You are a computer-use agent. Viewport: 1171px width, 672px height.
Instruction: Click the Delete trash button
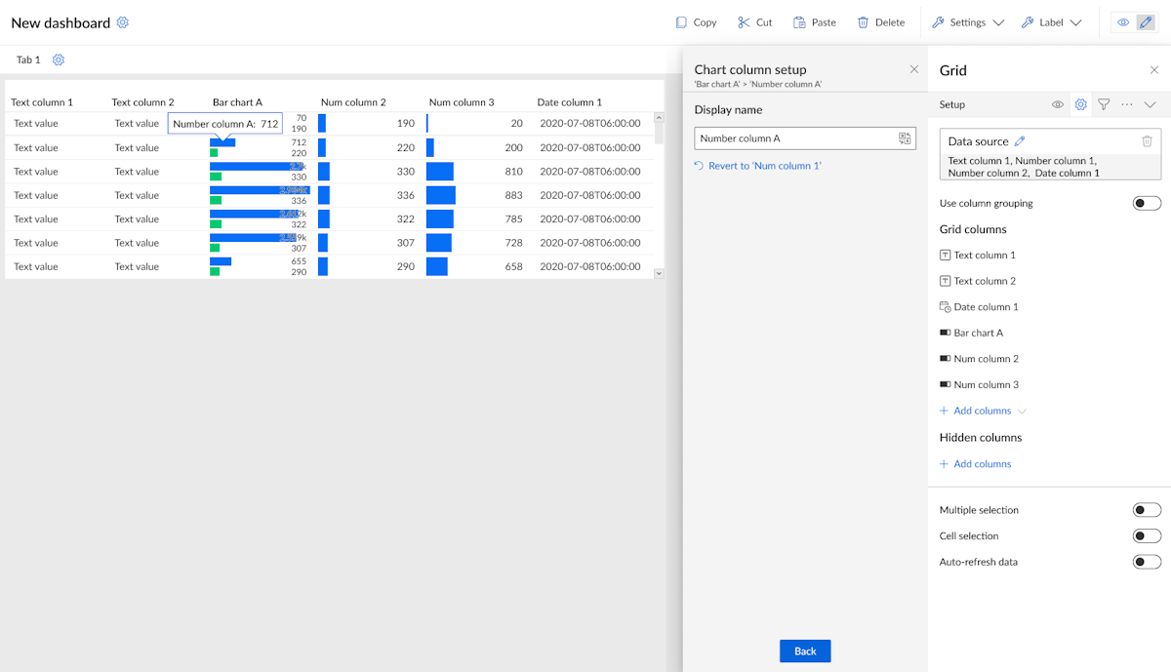click(x=880, y=22)
